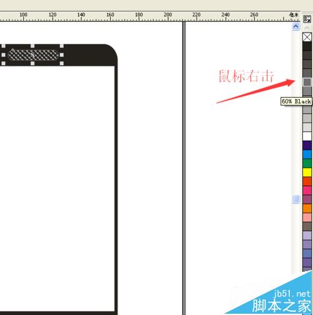Select the green swatch
Viewport: 313px width, 315px height.
click(307, 163)
